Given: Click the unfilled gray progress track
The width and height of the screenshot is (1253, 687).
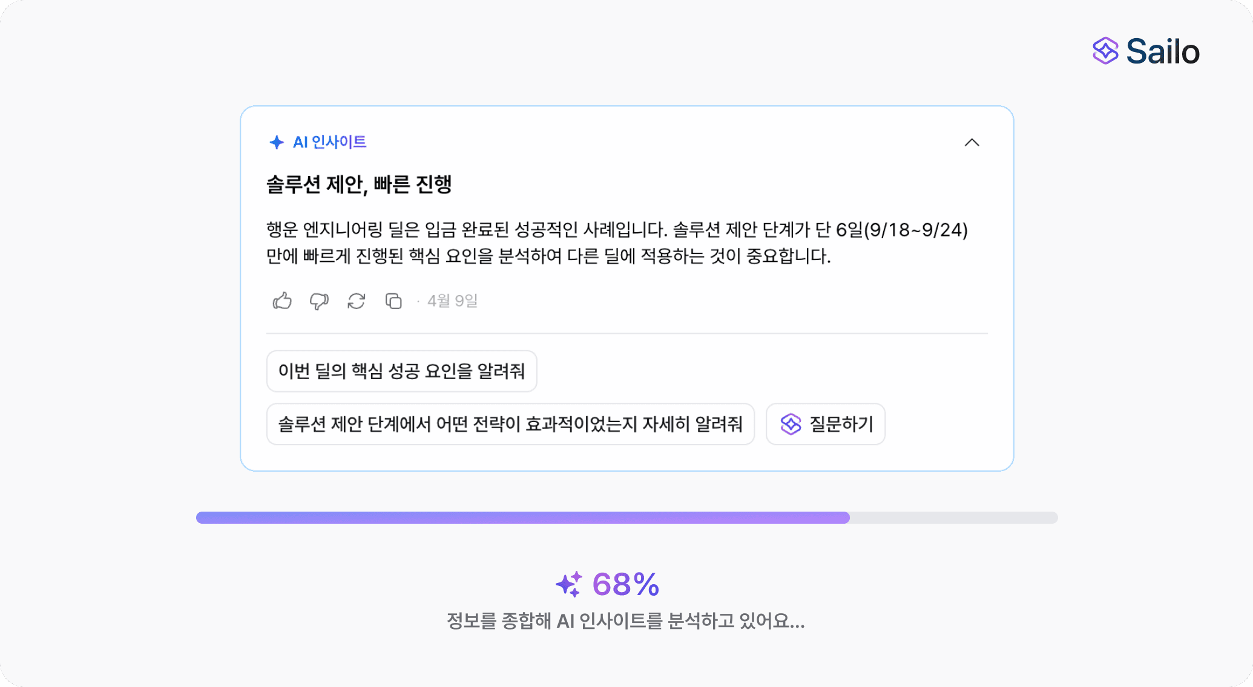Looking at the screenshot, I should (954, 518).
